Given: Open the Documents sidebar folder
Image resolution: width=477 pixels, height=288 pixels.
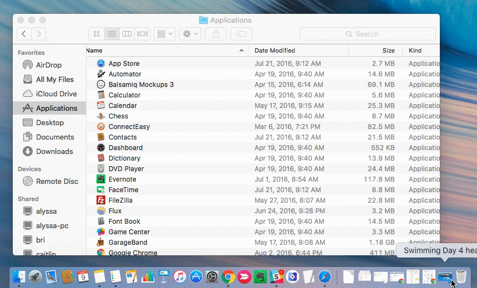Looking at the screenshot, I should click(49, 137).
